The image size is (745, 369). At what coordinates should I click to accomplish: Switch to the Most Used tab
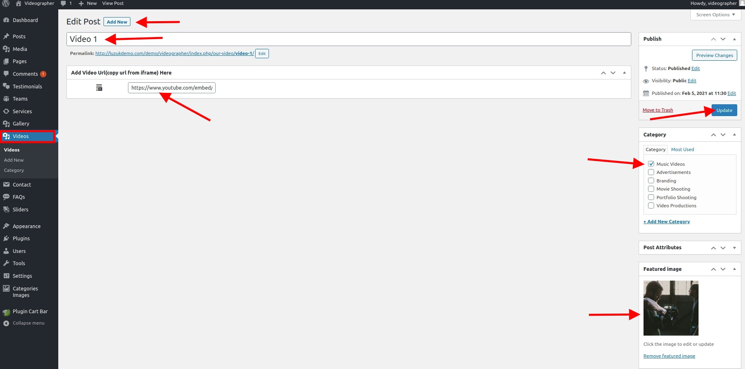coord(682,149)
